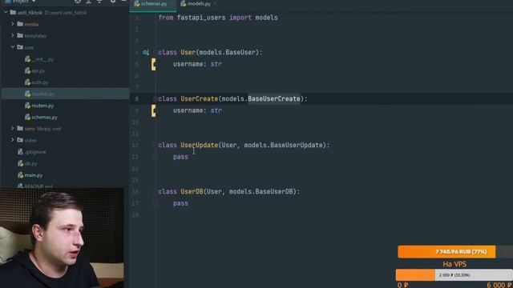Click the pass statement under UserUpdate
Screen dimensions: 513x288
click(x=180, y=157)
